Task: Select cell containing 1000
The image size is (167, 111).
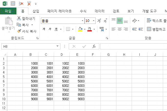Action: click(30, 63)
